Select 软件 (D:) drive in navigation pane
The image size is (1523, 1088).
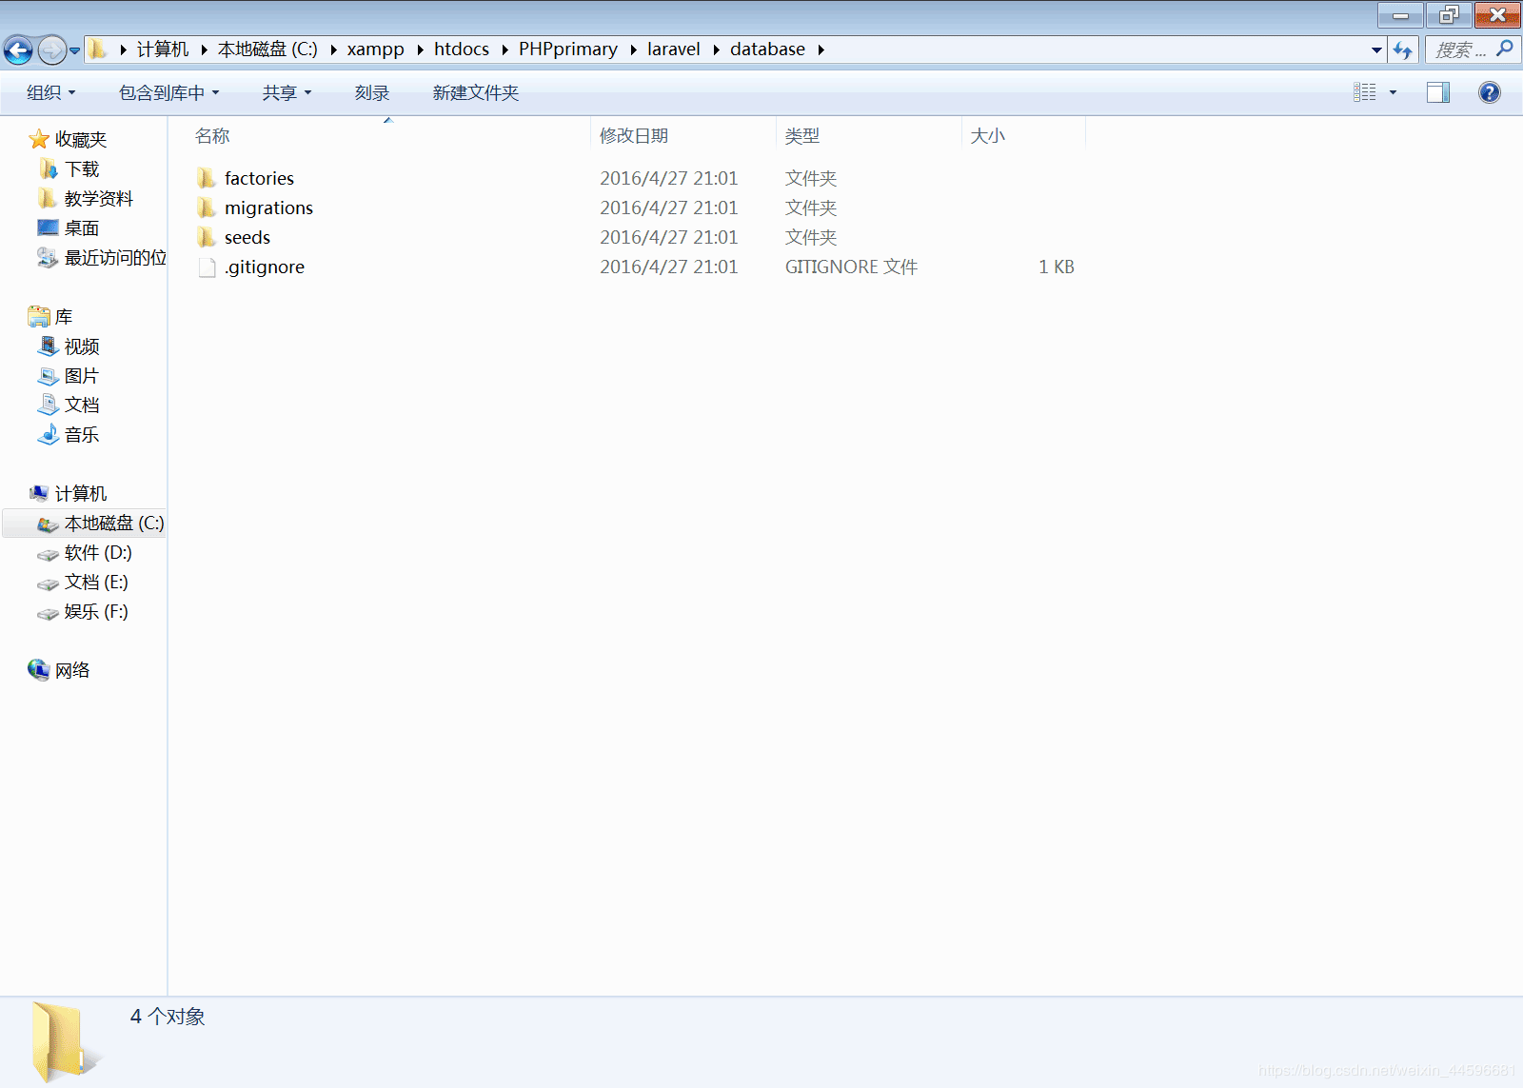pyautogui.click(x=97, y=552)
